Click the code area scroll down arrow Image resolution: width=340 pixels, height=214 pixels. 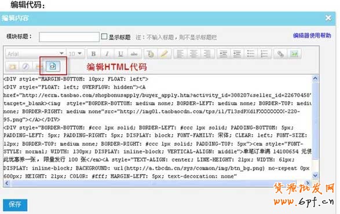[315, 175]
